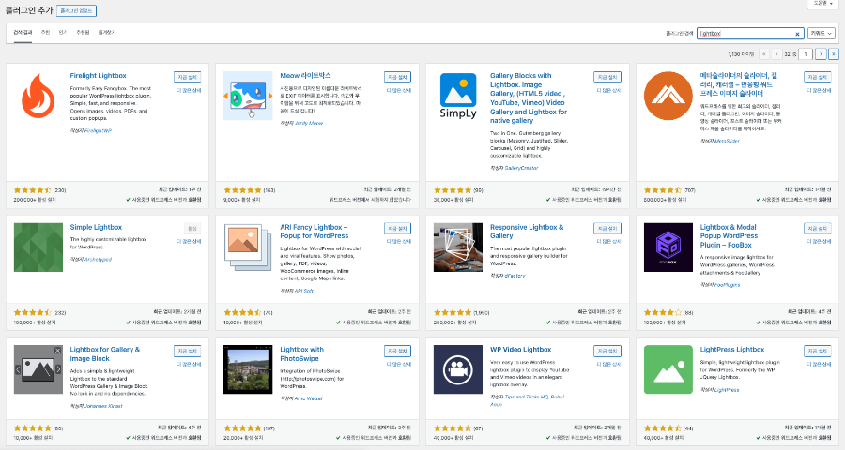The height and width of the screenshot is (450, 845).
Task: Click the WP Video Lightbox camera icon
Action: click(458, 369)
